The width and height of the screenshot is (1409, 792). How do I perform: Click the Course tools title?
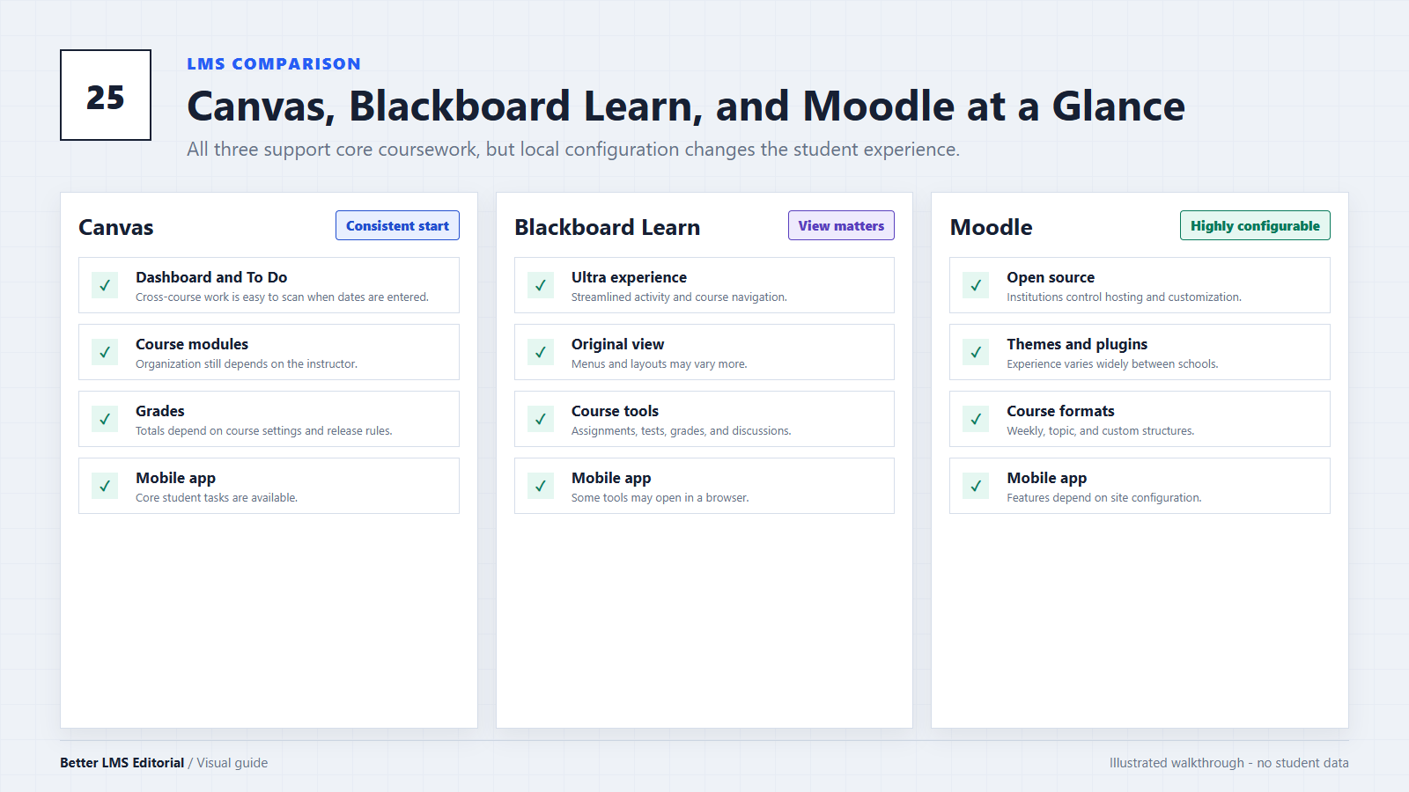[x=615, y=411]
